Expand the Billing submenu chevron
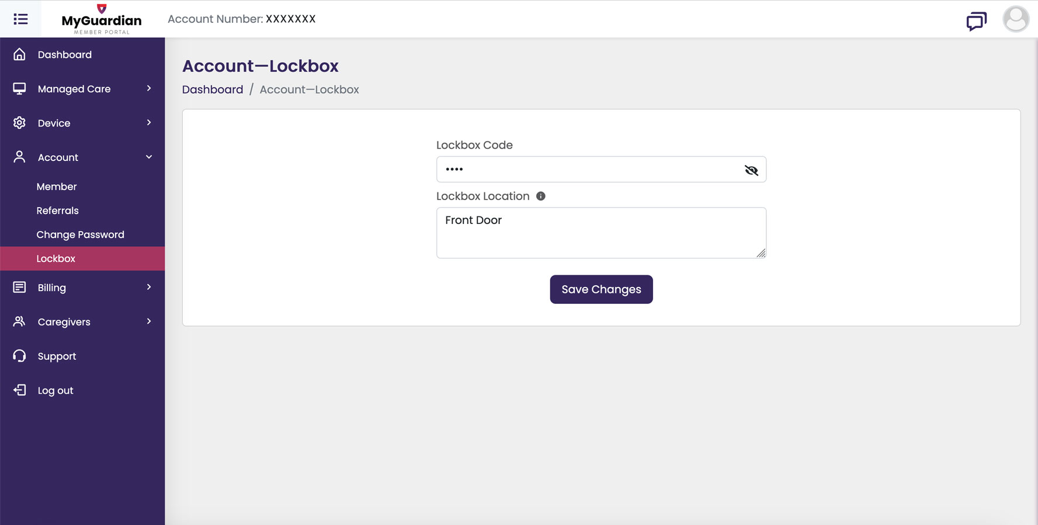 click(x=149, y=287)
